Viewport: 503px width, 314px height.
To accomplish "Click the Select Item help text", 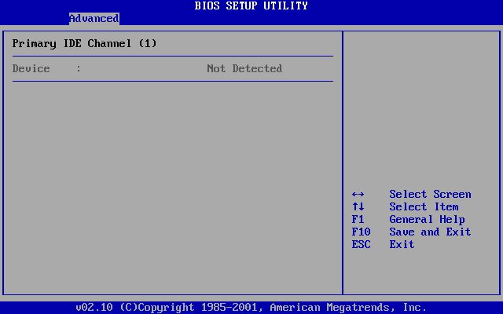I will coord(424,206).
